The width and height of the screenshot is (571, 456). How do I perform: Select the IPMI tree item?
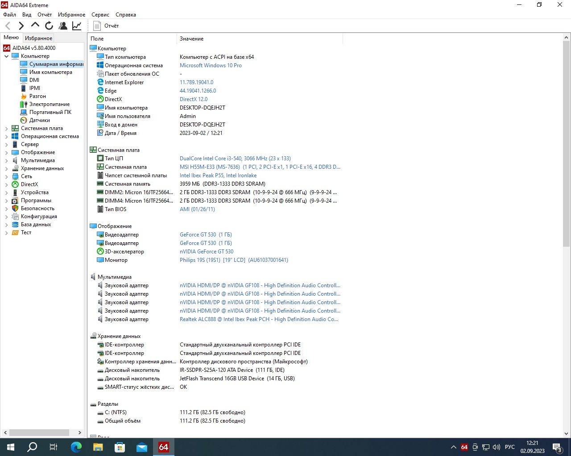35,88
